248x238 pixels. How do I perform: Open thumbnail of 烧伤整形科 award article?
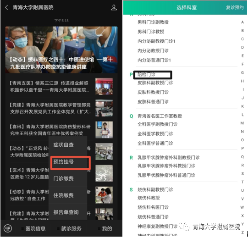[x=104, y=130]
